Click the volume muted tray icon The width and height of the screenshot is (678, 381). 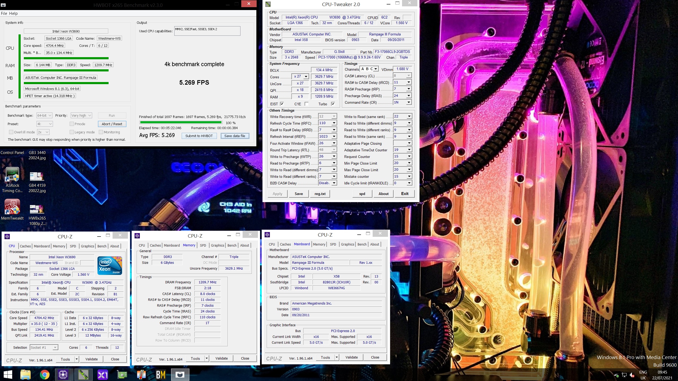[x=632, y=375]
